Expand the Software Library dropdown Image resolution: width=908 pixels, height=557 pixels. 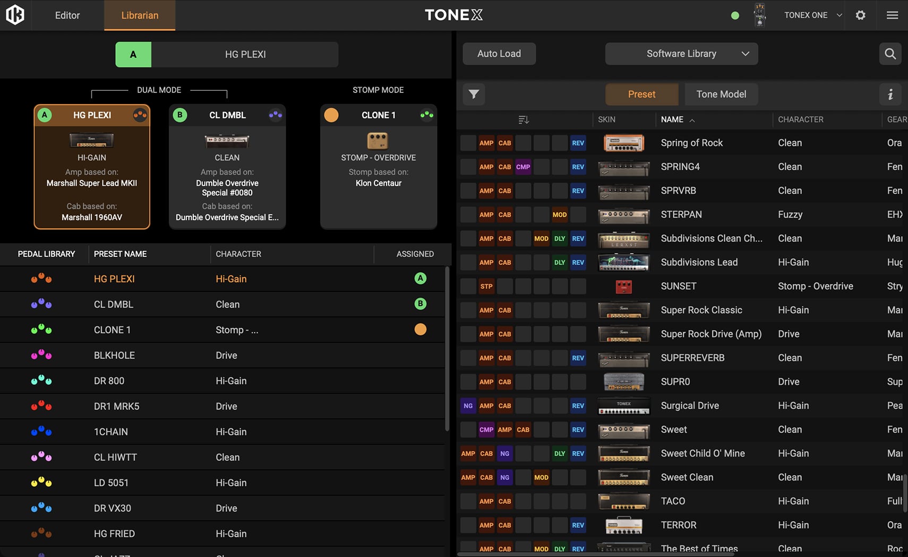(681, 54)
